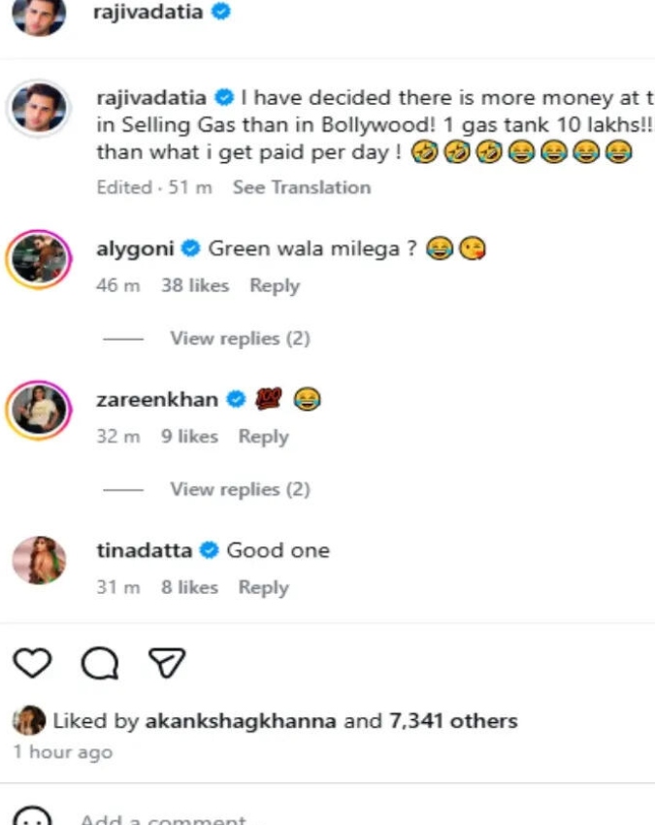This screenshot has height=825, width=655.
Task: Expand replies under alygoni's comment
Action: tap(240, 338)
